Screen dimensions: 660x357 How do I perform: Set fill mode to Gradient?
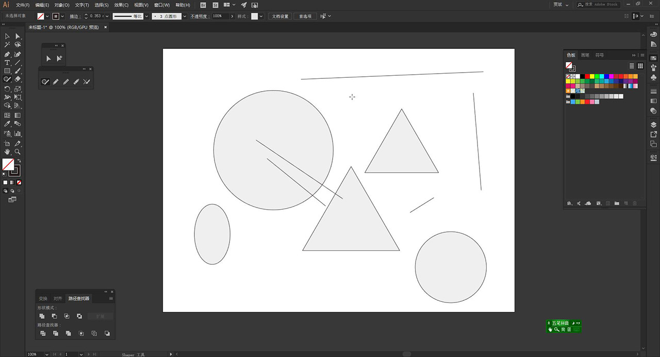[x=12, y=182]
